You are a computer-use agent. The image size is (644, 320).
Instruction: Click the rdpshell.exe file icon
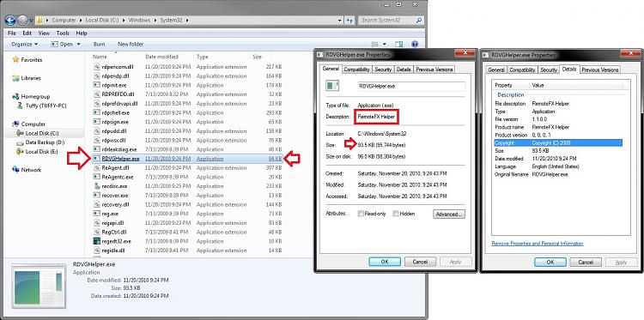pos(96,112)
